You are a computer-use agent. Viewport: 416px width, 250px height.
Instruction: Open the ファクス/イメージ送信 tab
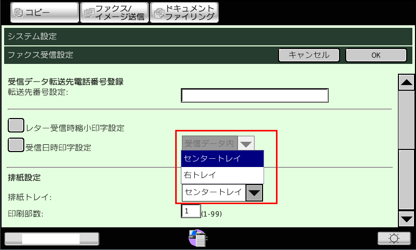tap(113, 12)
